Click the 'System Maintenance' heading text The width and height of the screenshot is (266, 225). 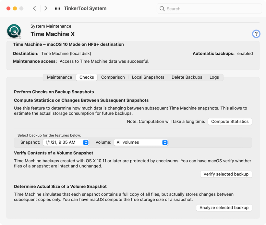pos(51,26)
